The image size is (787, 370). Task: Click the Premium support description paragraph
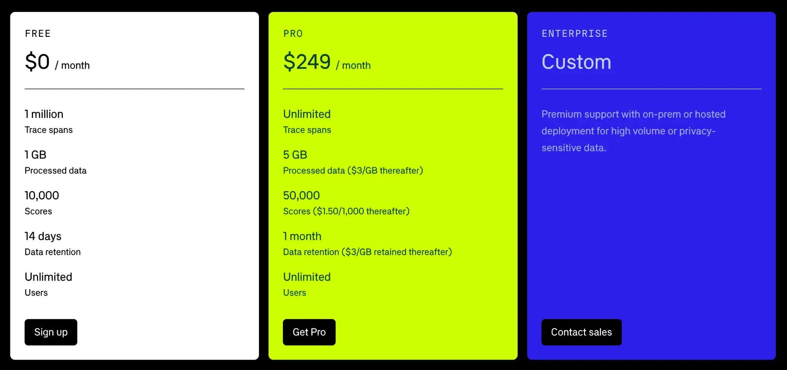tap(633, 131)
